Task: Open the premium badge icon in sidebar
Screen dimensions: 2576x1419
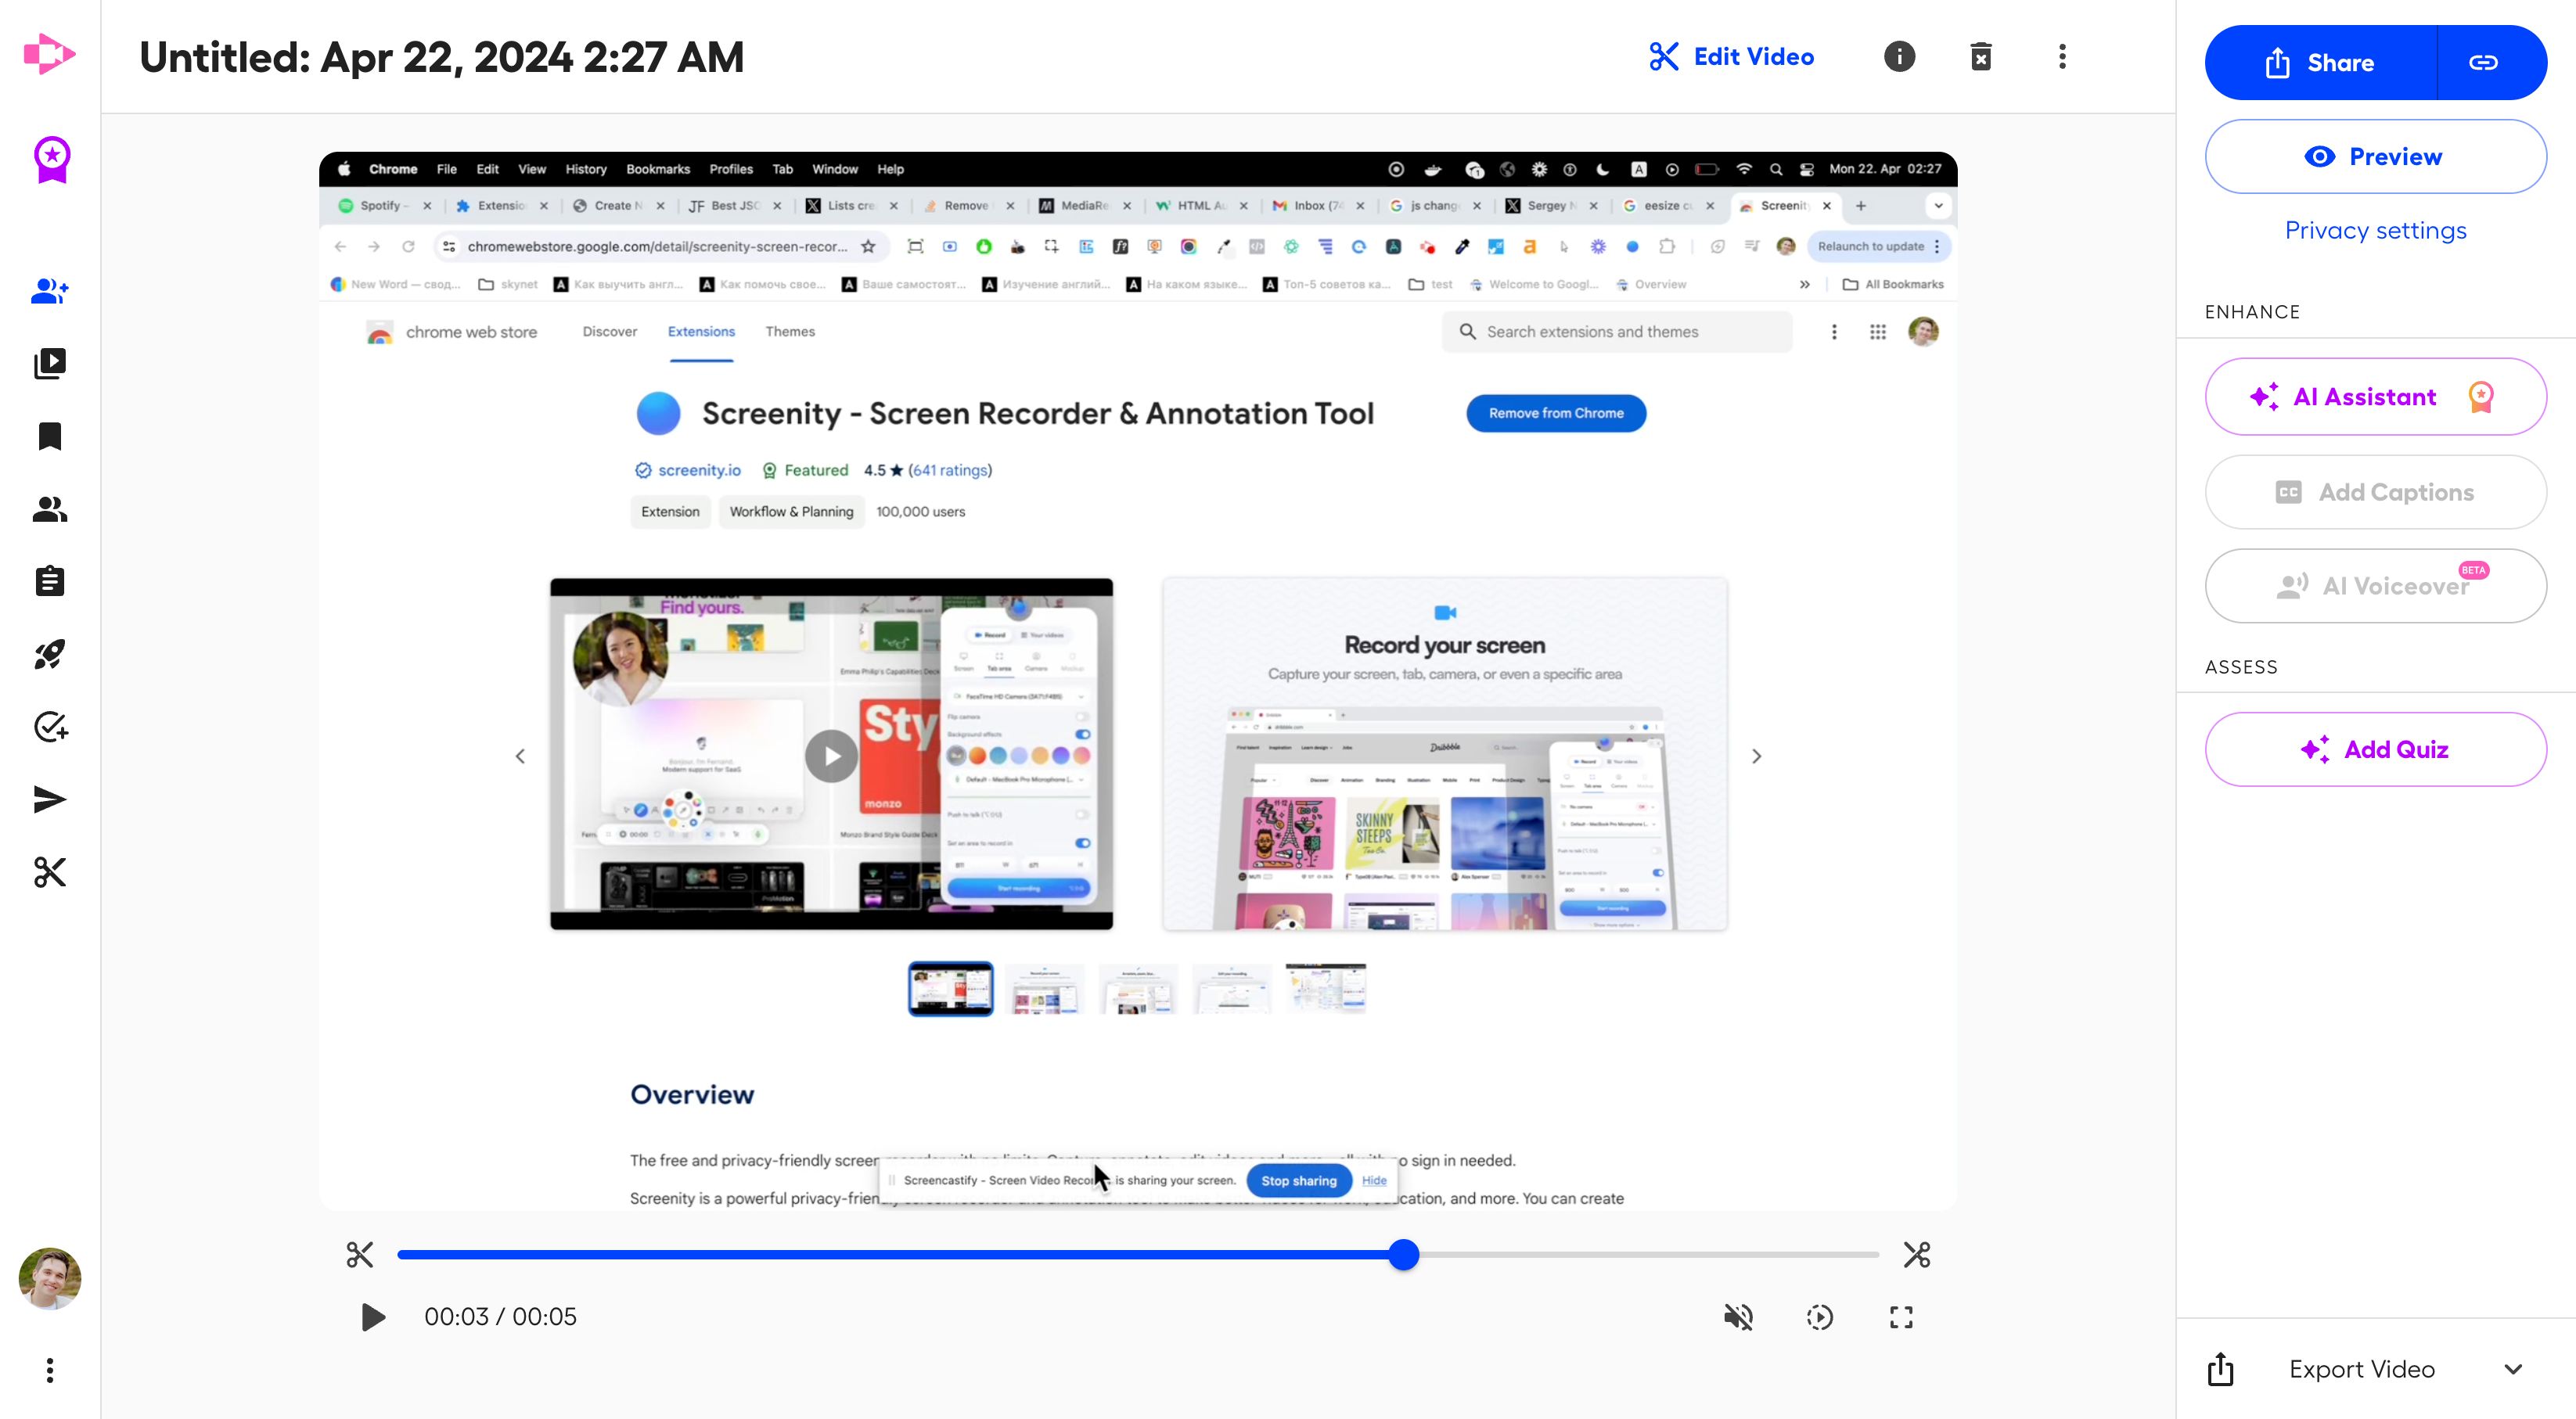Action: (x=52, y=159)
